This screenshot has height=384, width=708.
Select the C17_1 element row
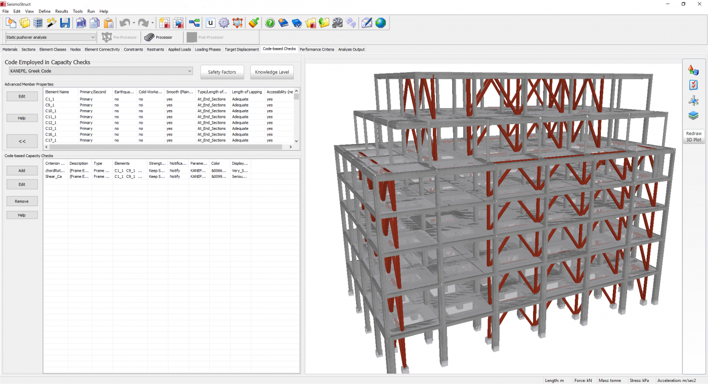169,140
